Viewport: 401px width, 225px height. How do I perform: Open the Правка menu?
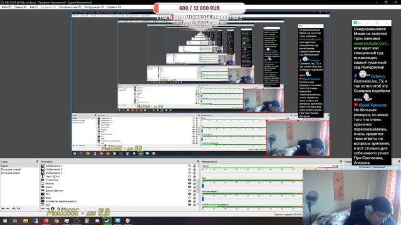click(x=20, y=7)
